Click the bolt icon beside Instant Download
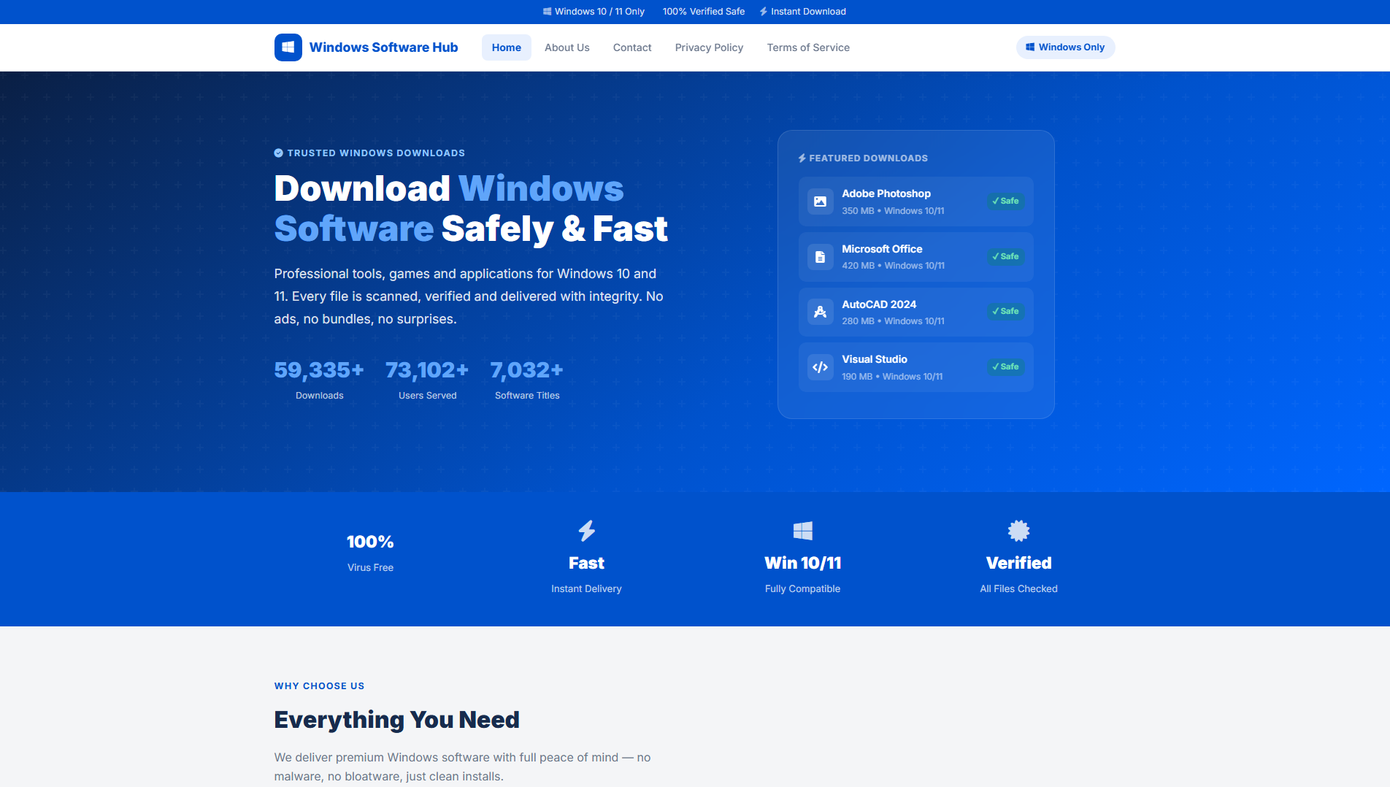This screenshot has height=787, width=1390. pyautogui.click(x=764, y=12)
